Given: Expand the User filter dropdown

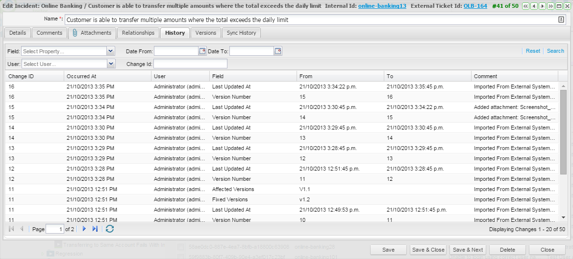Looking at the screenshot, I should 111,64.
